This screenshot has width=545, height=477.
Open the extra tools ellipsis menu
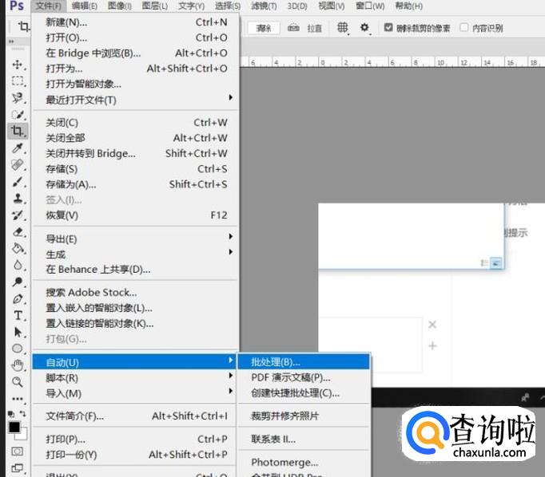click(x=18, y=399)
